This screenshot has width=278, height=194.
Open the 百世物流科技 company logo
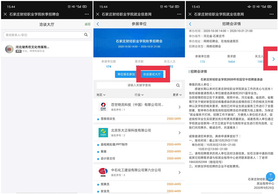click(103, 106)
